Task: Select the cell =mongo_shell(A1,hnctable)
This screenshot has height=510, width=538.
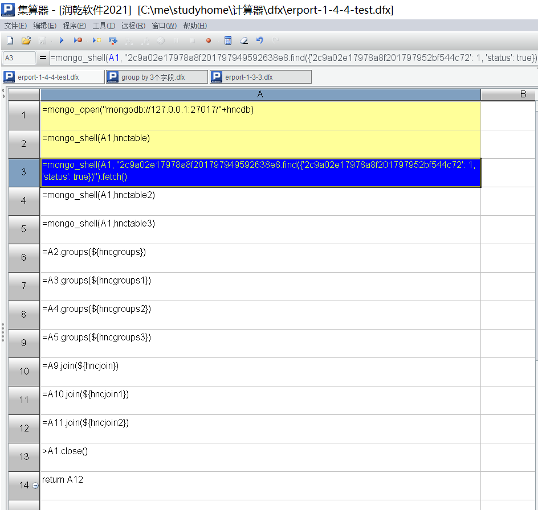Action: coord(260,144)
